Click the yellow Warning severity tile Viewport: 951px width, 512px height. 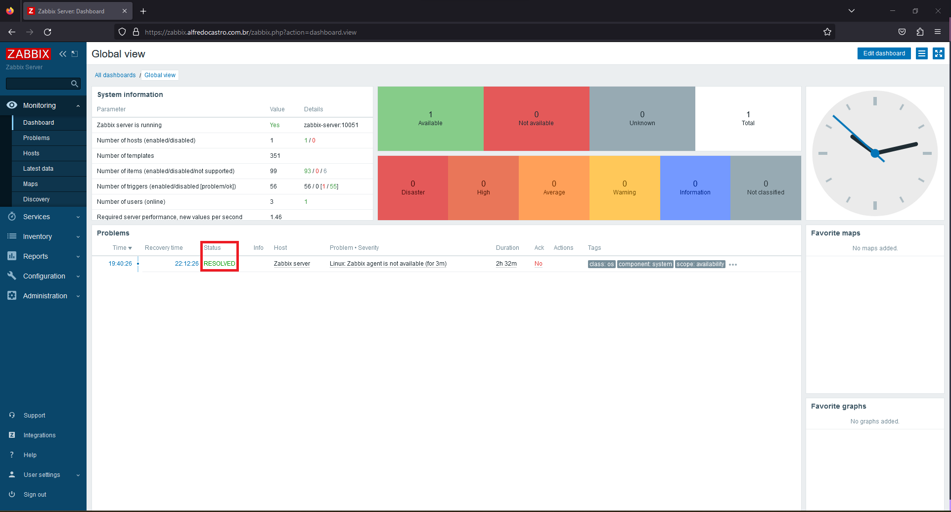[x=625, y=188]
